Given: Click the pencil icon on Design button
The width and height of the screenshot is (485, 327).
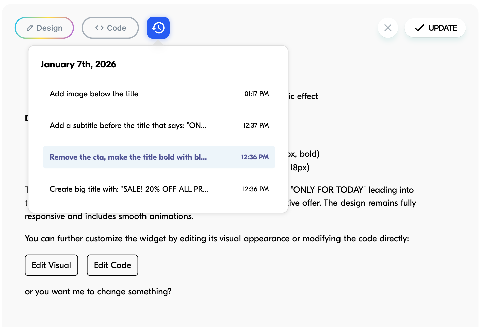Looking at the screenshot, I should 30,28.
